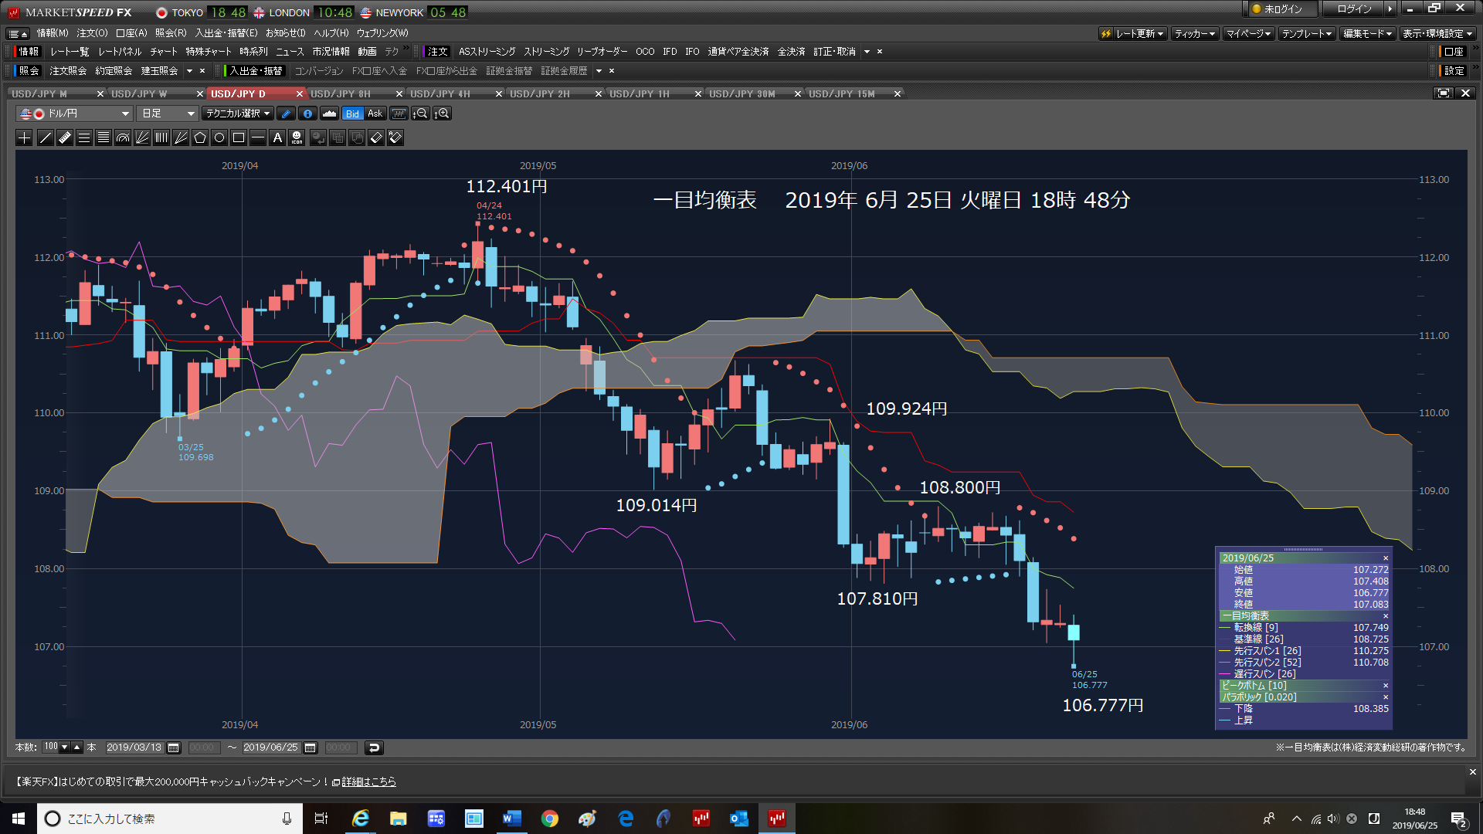
Task: Open end date calendar picker icon
Action: [311, 748]
